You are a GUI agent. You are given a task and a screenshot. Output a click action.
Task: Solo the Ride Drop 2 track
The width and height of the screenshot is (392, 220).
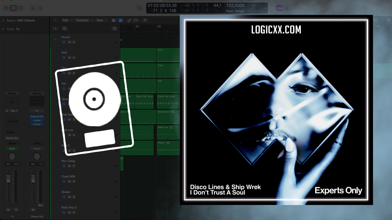[74, 213]
